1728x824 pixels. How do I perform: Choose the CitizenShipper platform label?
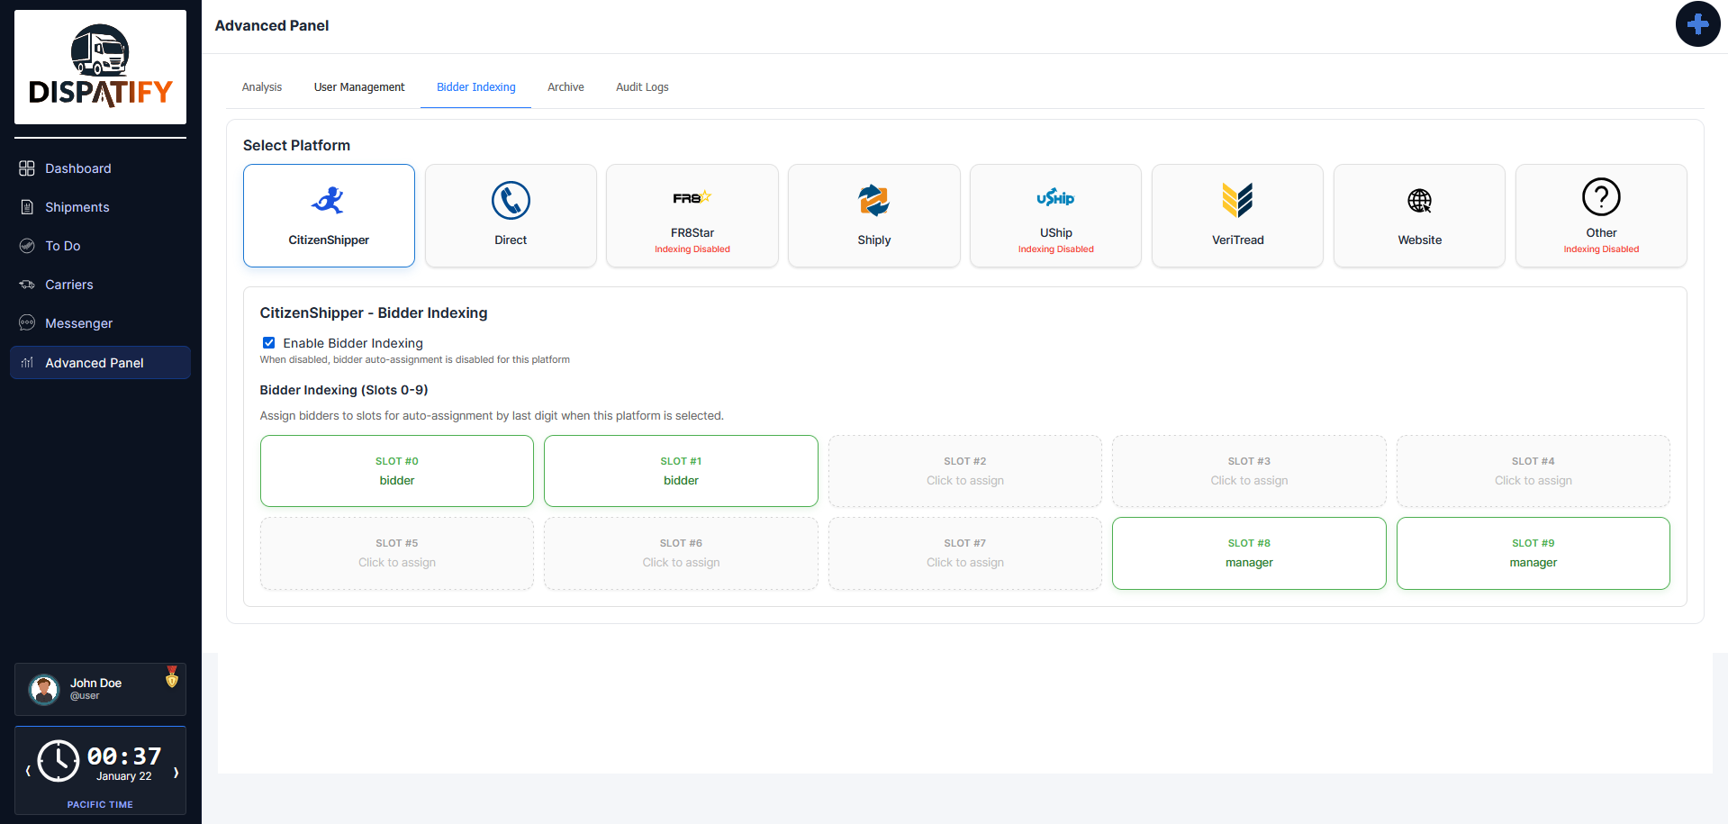coord(329,240)
